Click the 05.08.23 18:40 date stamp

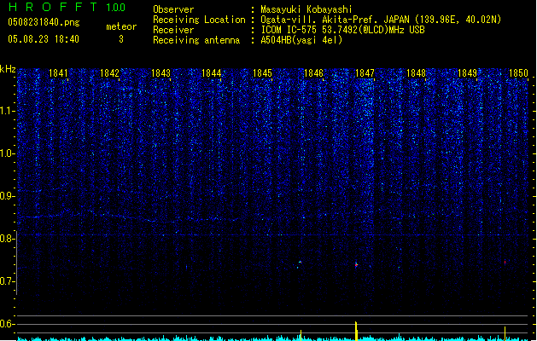point(43,39)
